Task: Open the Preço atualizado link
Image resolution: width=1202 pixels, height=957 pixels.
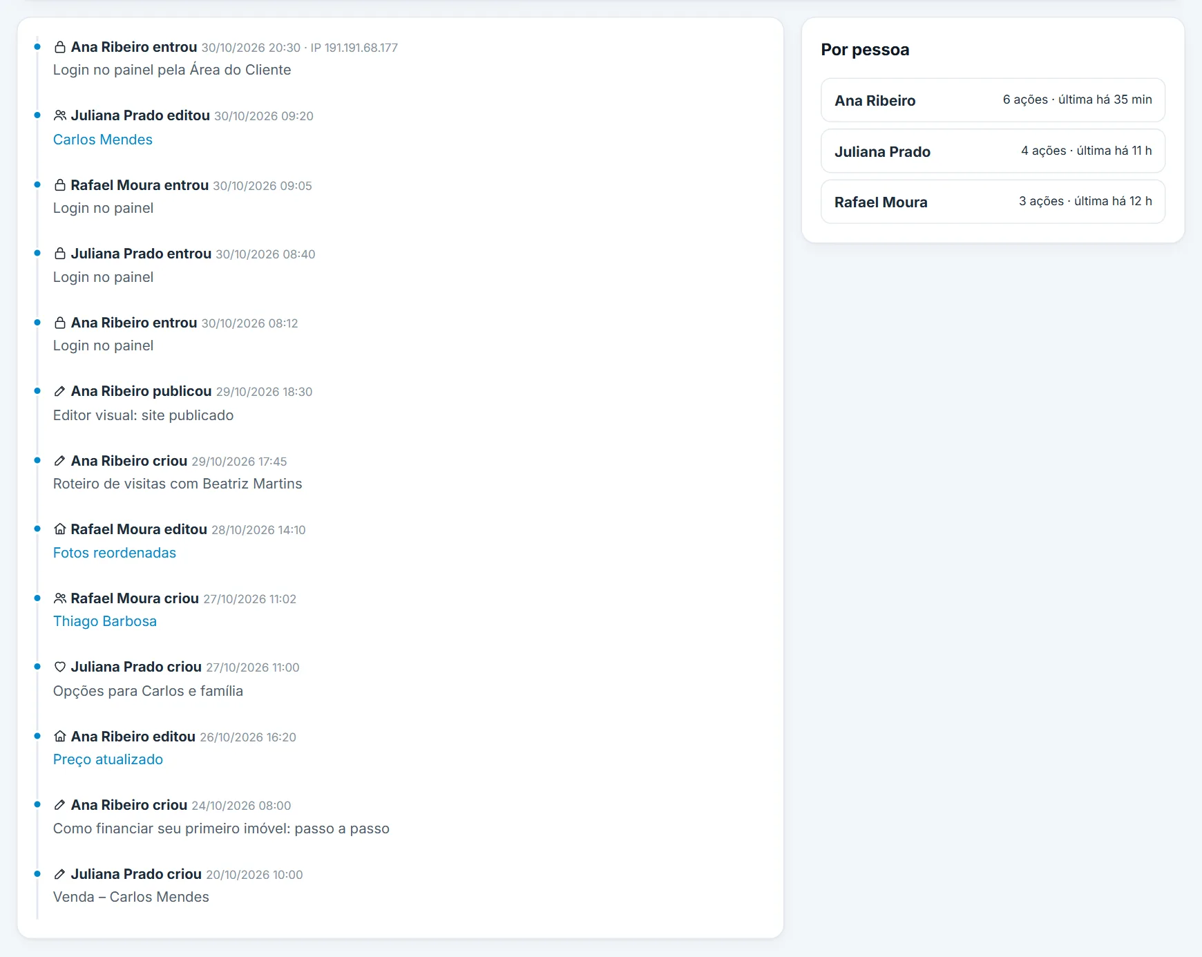Action: coord(108,759)
